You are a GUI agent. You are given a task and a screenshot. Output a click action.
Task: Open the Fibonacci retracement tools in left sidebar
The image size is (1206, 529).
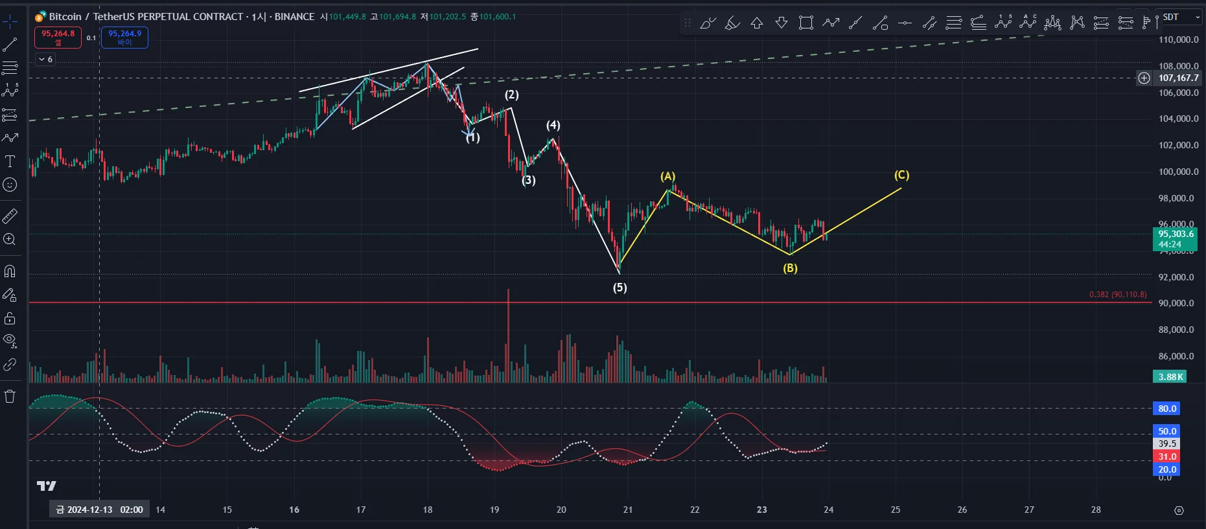tap(10, 68)
